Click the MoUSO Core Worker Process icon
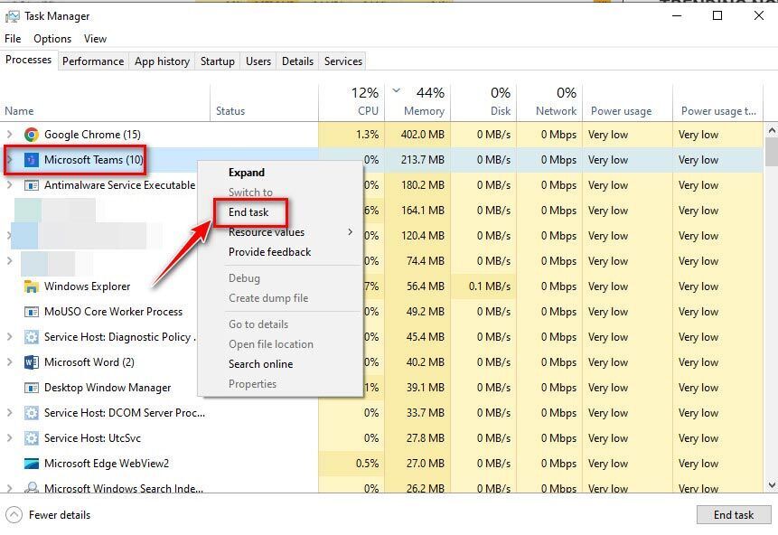This screenshot has width=778, height=535. 32,312
